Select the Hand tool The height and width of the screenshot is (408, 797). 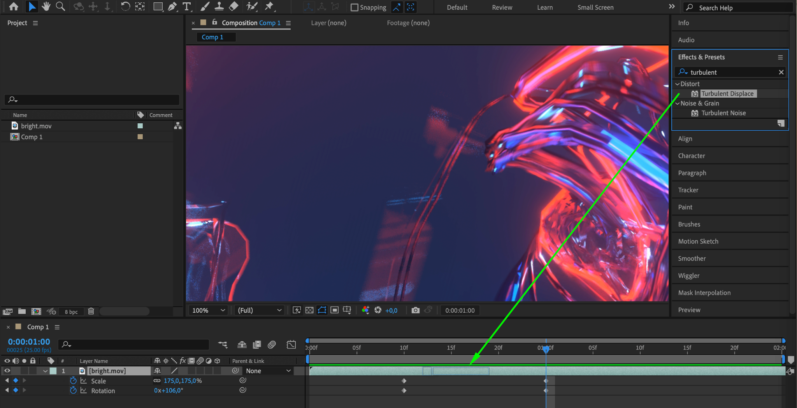click(x=46, y=7)
